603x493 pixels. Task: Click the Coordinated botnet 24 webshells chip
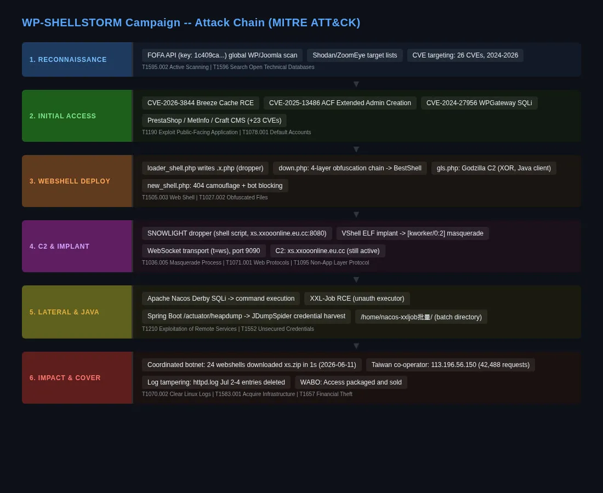[x=252, y=365]
